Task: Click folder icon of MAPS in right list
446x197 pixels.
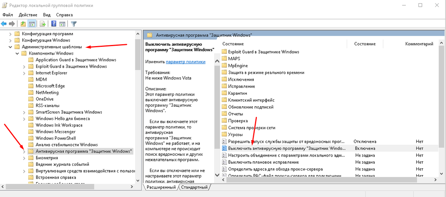Action: pyautogui.click(x=224, y=59)
